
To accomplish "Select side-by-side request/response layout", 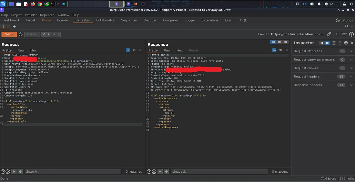I will click(x=273, y=42).
